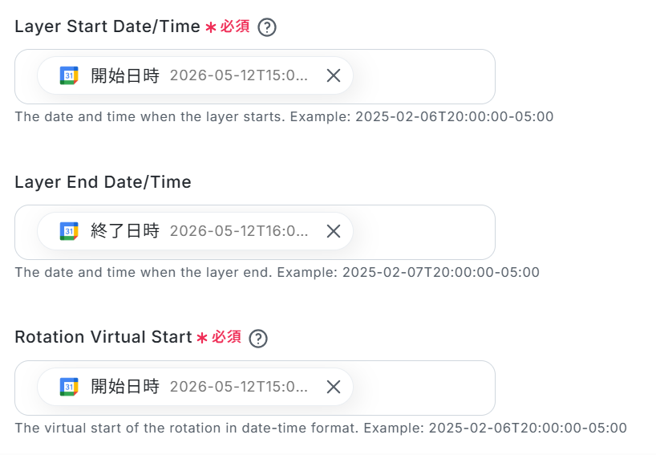Open help icon beside Layer Start Date/Time
The image size is (656, 455).
[x=267, y=27]
